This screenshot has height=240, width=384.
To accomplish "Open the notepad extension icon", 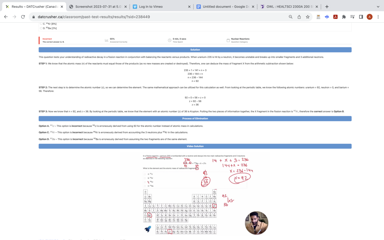I will pos(318,17).
